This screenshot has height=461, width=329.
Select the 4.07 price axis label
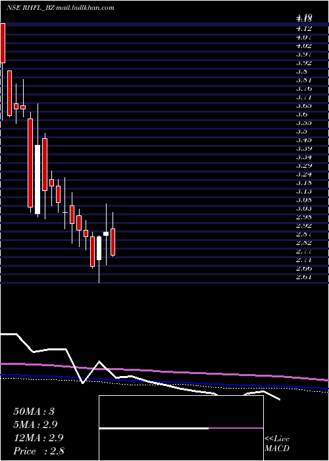(x=304, y=37)
